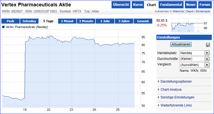Expand Sonstige Einstellungen section
The height and width of the screenshot is (114, 214).
pos(177,97)
